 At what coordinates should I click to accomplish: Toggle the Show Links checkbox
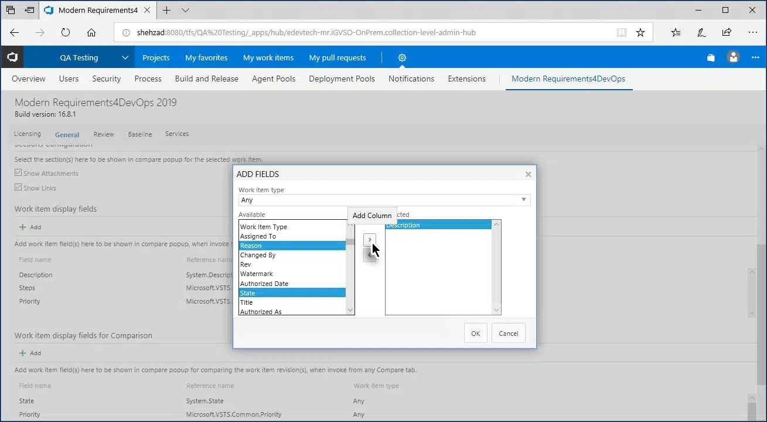coord(19,188)
